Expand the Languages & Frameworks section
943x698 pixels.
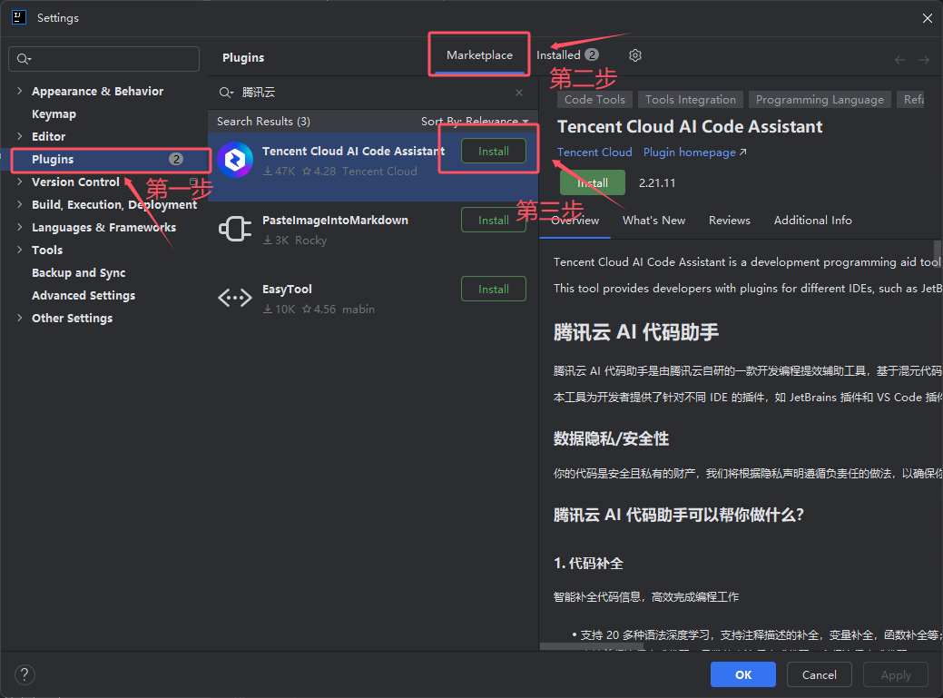tap(19, 227)
